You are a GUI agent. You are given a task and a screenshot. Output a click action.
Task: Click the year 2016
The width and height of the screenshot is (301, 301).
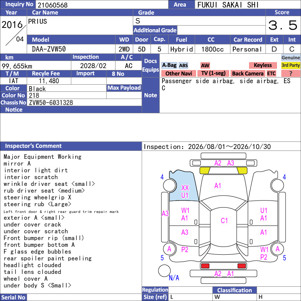pyautogui.click(x=12, y=25)
